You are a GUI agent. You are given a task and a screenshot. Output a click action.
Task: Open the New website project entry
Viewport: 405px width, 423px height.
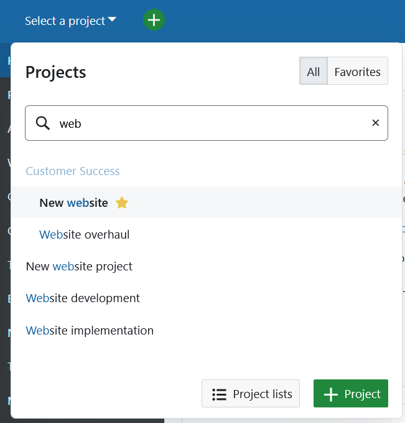click(x=79, y=267)
